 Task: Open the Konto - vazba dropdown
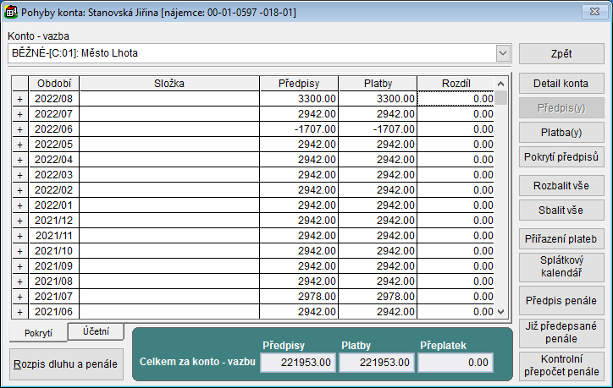click(x=504, y=53)
